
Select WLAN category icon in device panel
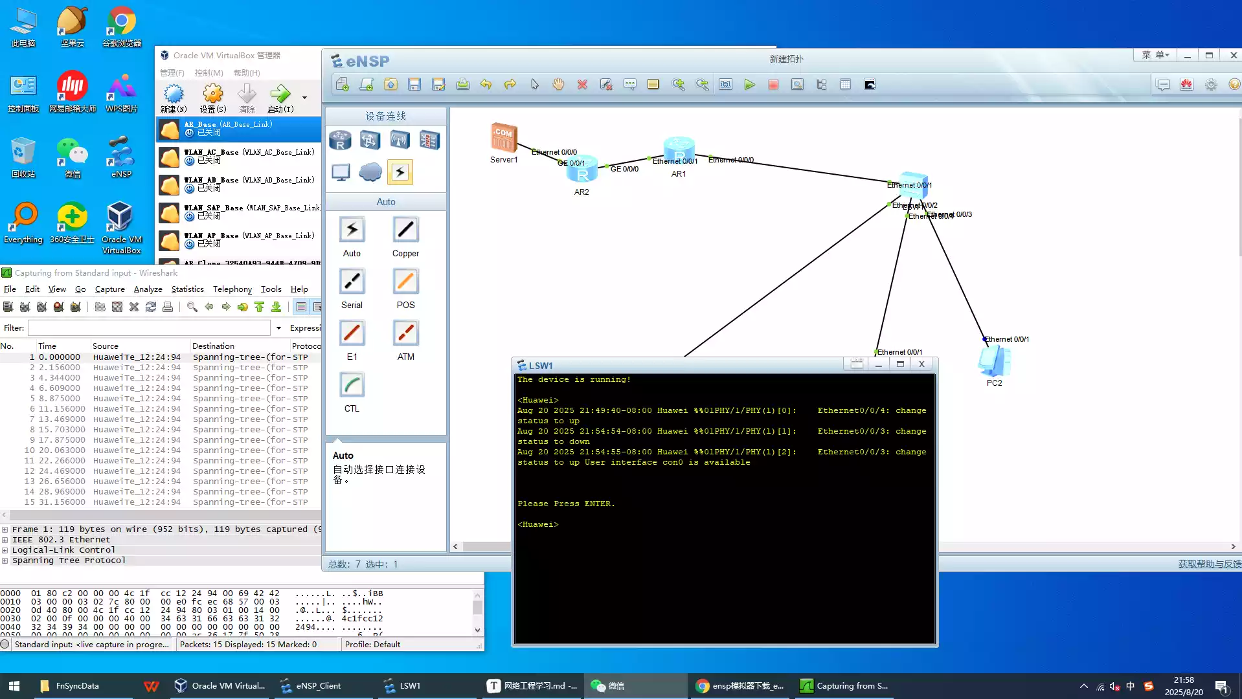pyautogui.click(x=400, y=140)
